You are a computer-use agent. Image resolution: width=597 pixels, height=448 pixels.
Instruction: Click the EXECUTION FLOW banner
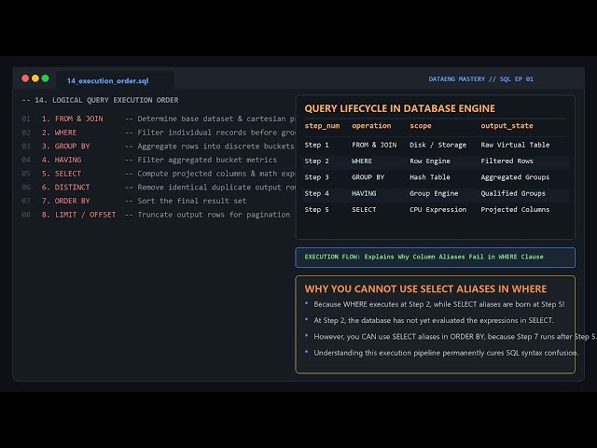436,258
